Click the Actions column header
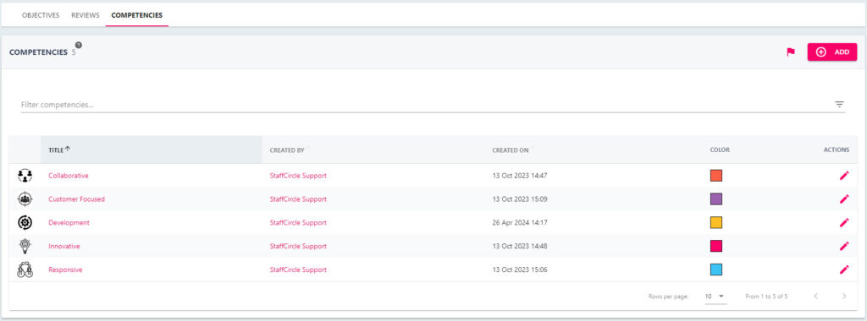The image size is (867, 321). click(x=836, y=150)
